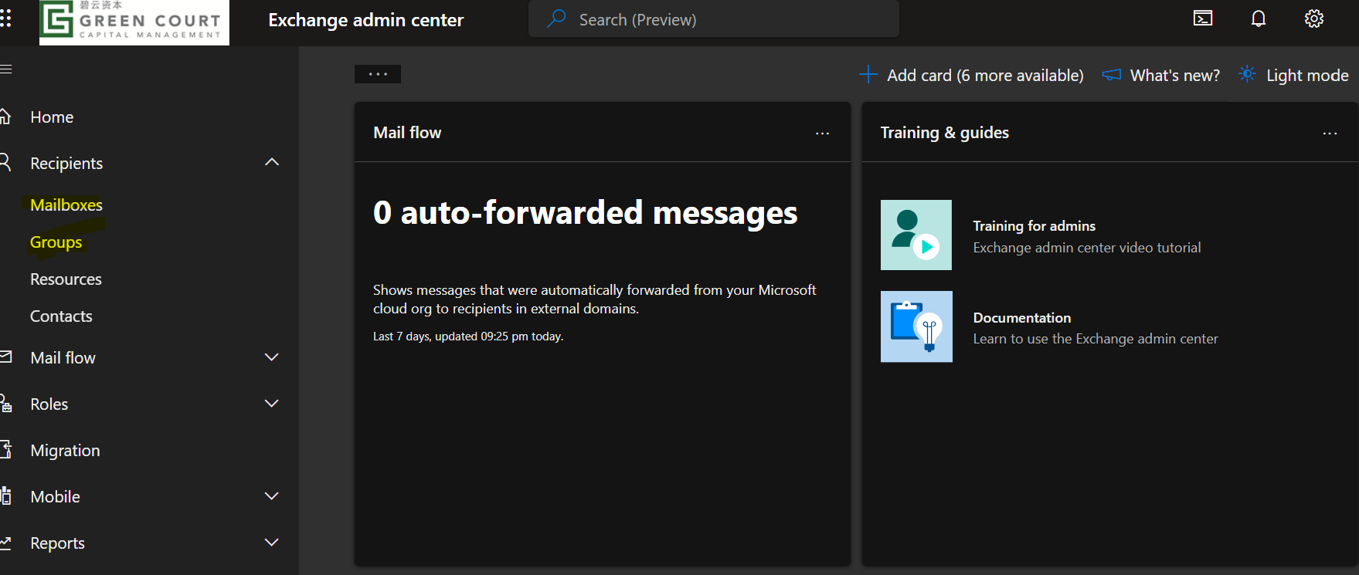
Task: Click the Mail flow envelope icon
Action: pyautogui.click(x=5, y=357)
